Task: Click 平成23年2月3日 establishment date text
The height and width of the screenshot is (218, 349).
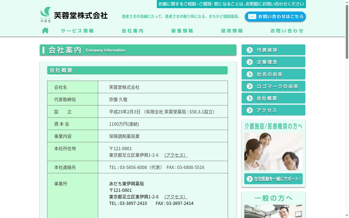Action: 125,112
